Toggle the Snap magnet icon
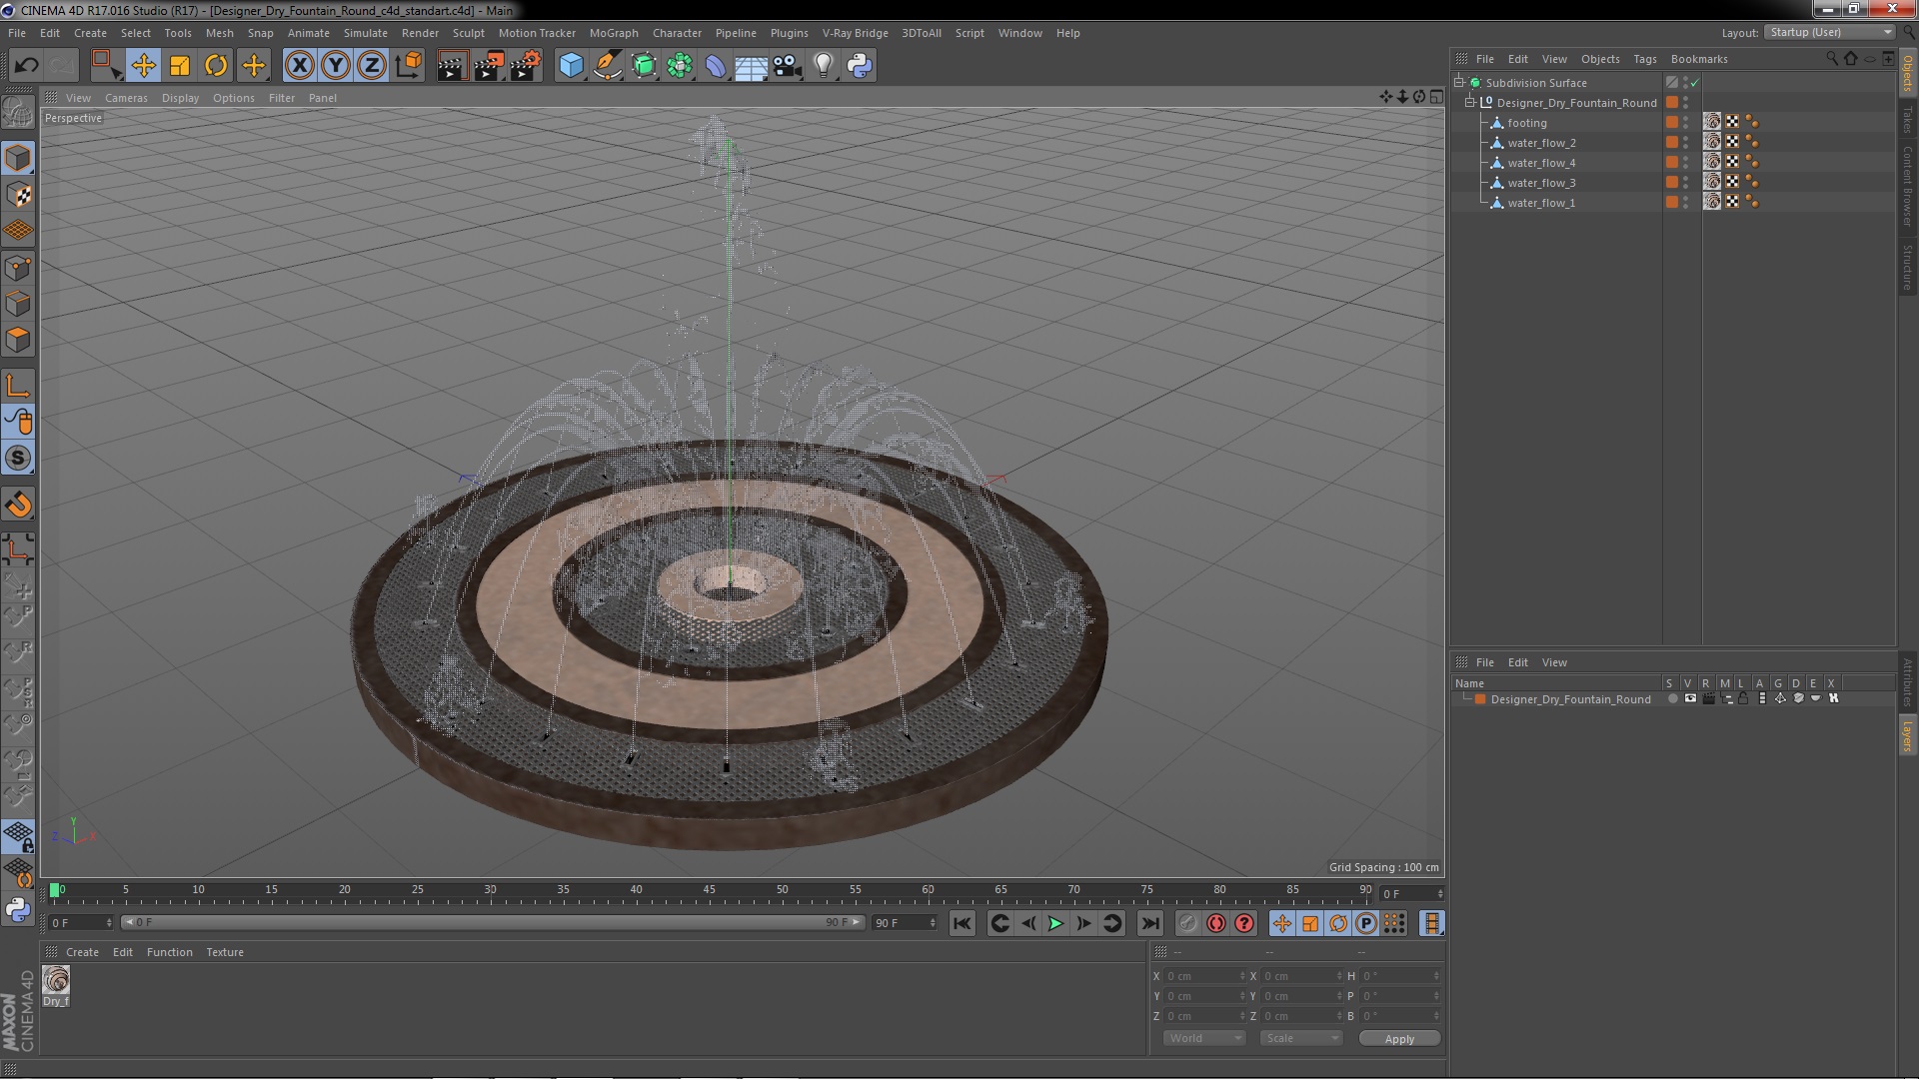Viewport: 1919px width, 1079px height. 18,505
